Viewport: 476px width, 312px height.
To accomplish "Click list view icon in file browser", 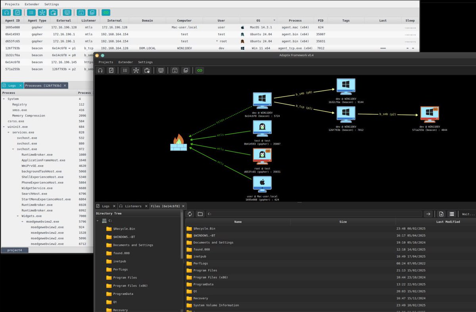I will [x=451, y=214].
